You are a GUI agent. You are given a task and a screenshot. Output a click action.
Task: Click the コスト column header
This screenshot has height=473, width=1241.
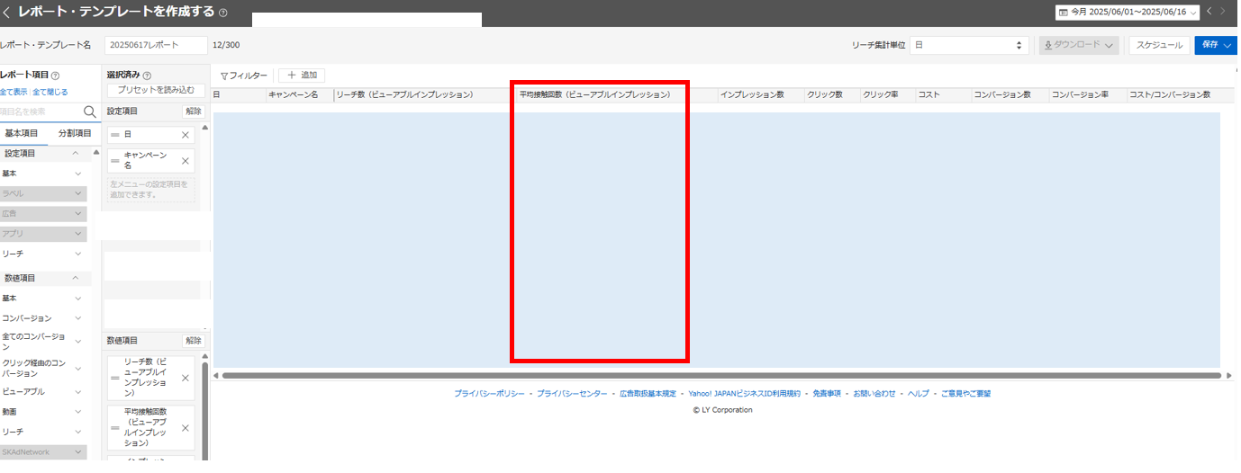(943, 94)
